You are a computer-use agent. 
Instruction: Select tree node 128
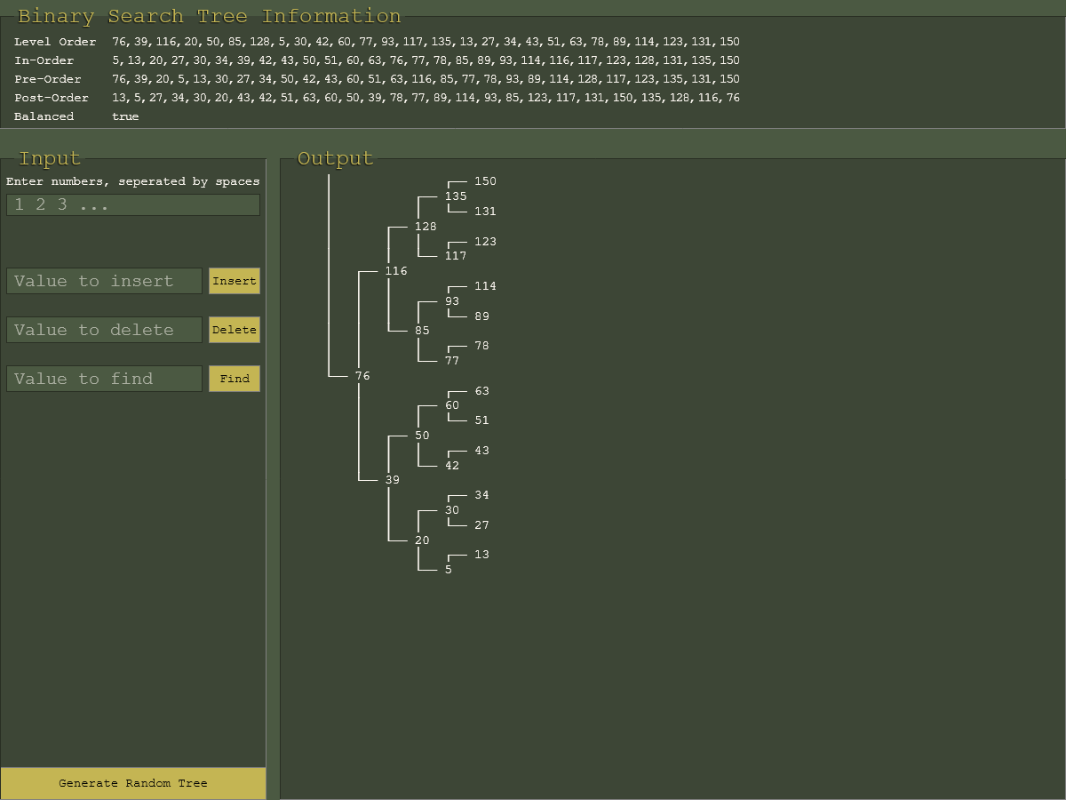coord(426,227)
